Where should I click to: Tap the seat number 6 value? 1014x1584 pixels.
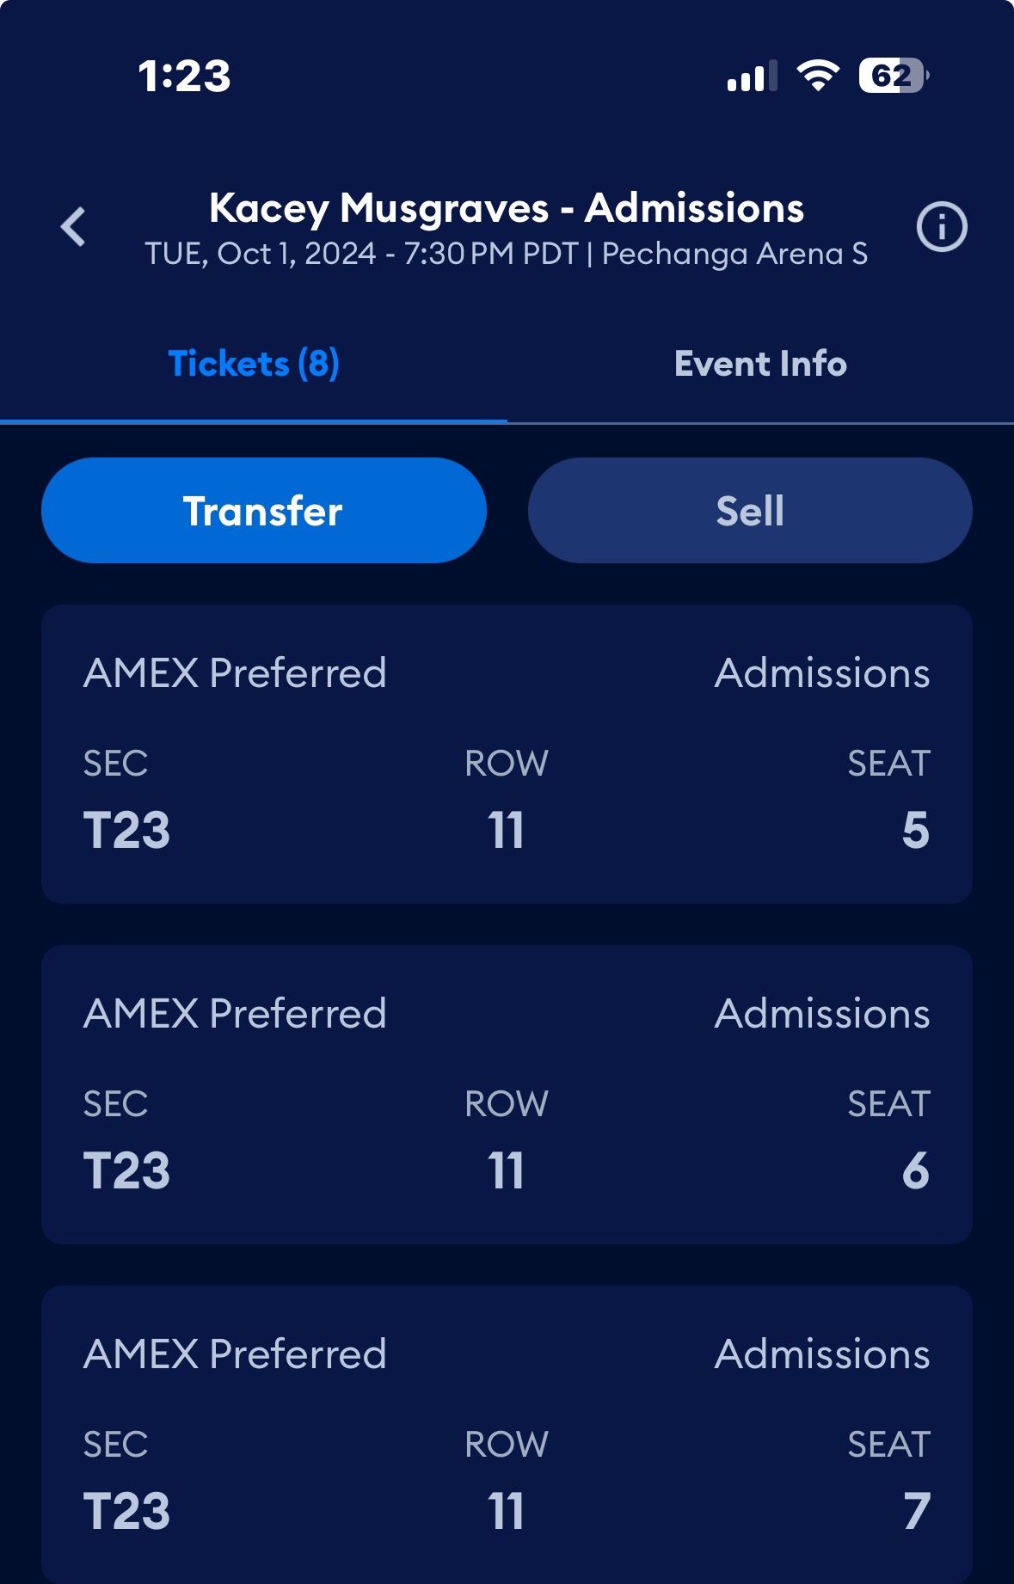915,1171
